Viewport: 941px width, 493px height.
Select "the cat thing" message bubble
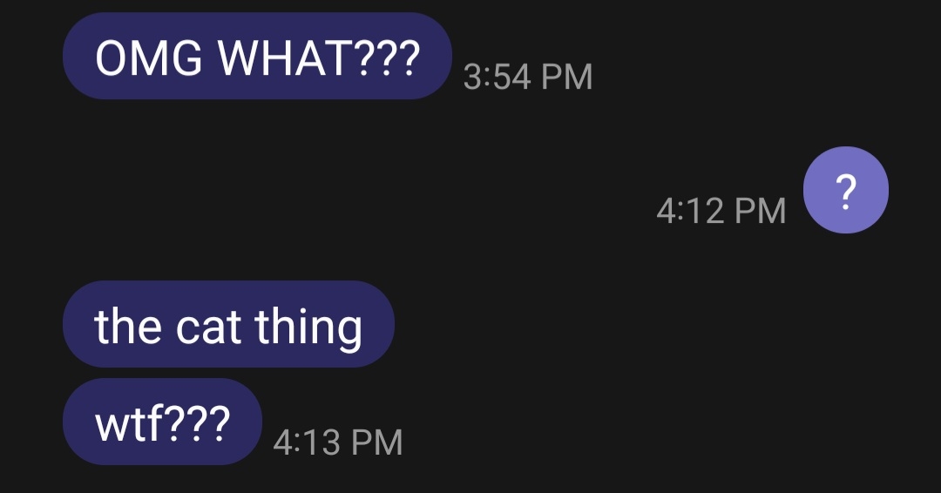point(228,325)
